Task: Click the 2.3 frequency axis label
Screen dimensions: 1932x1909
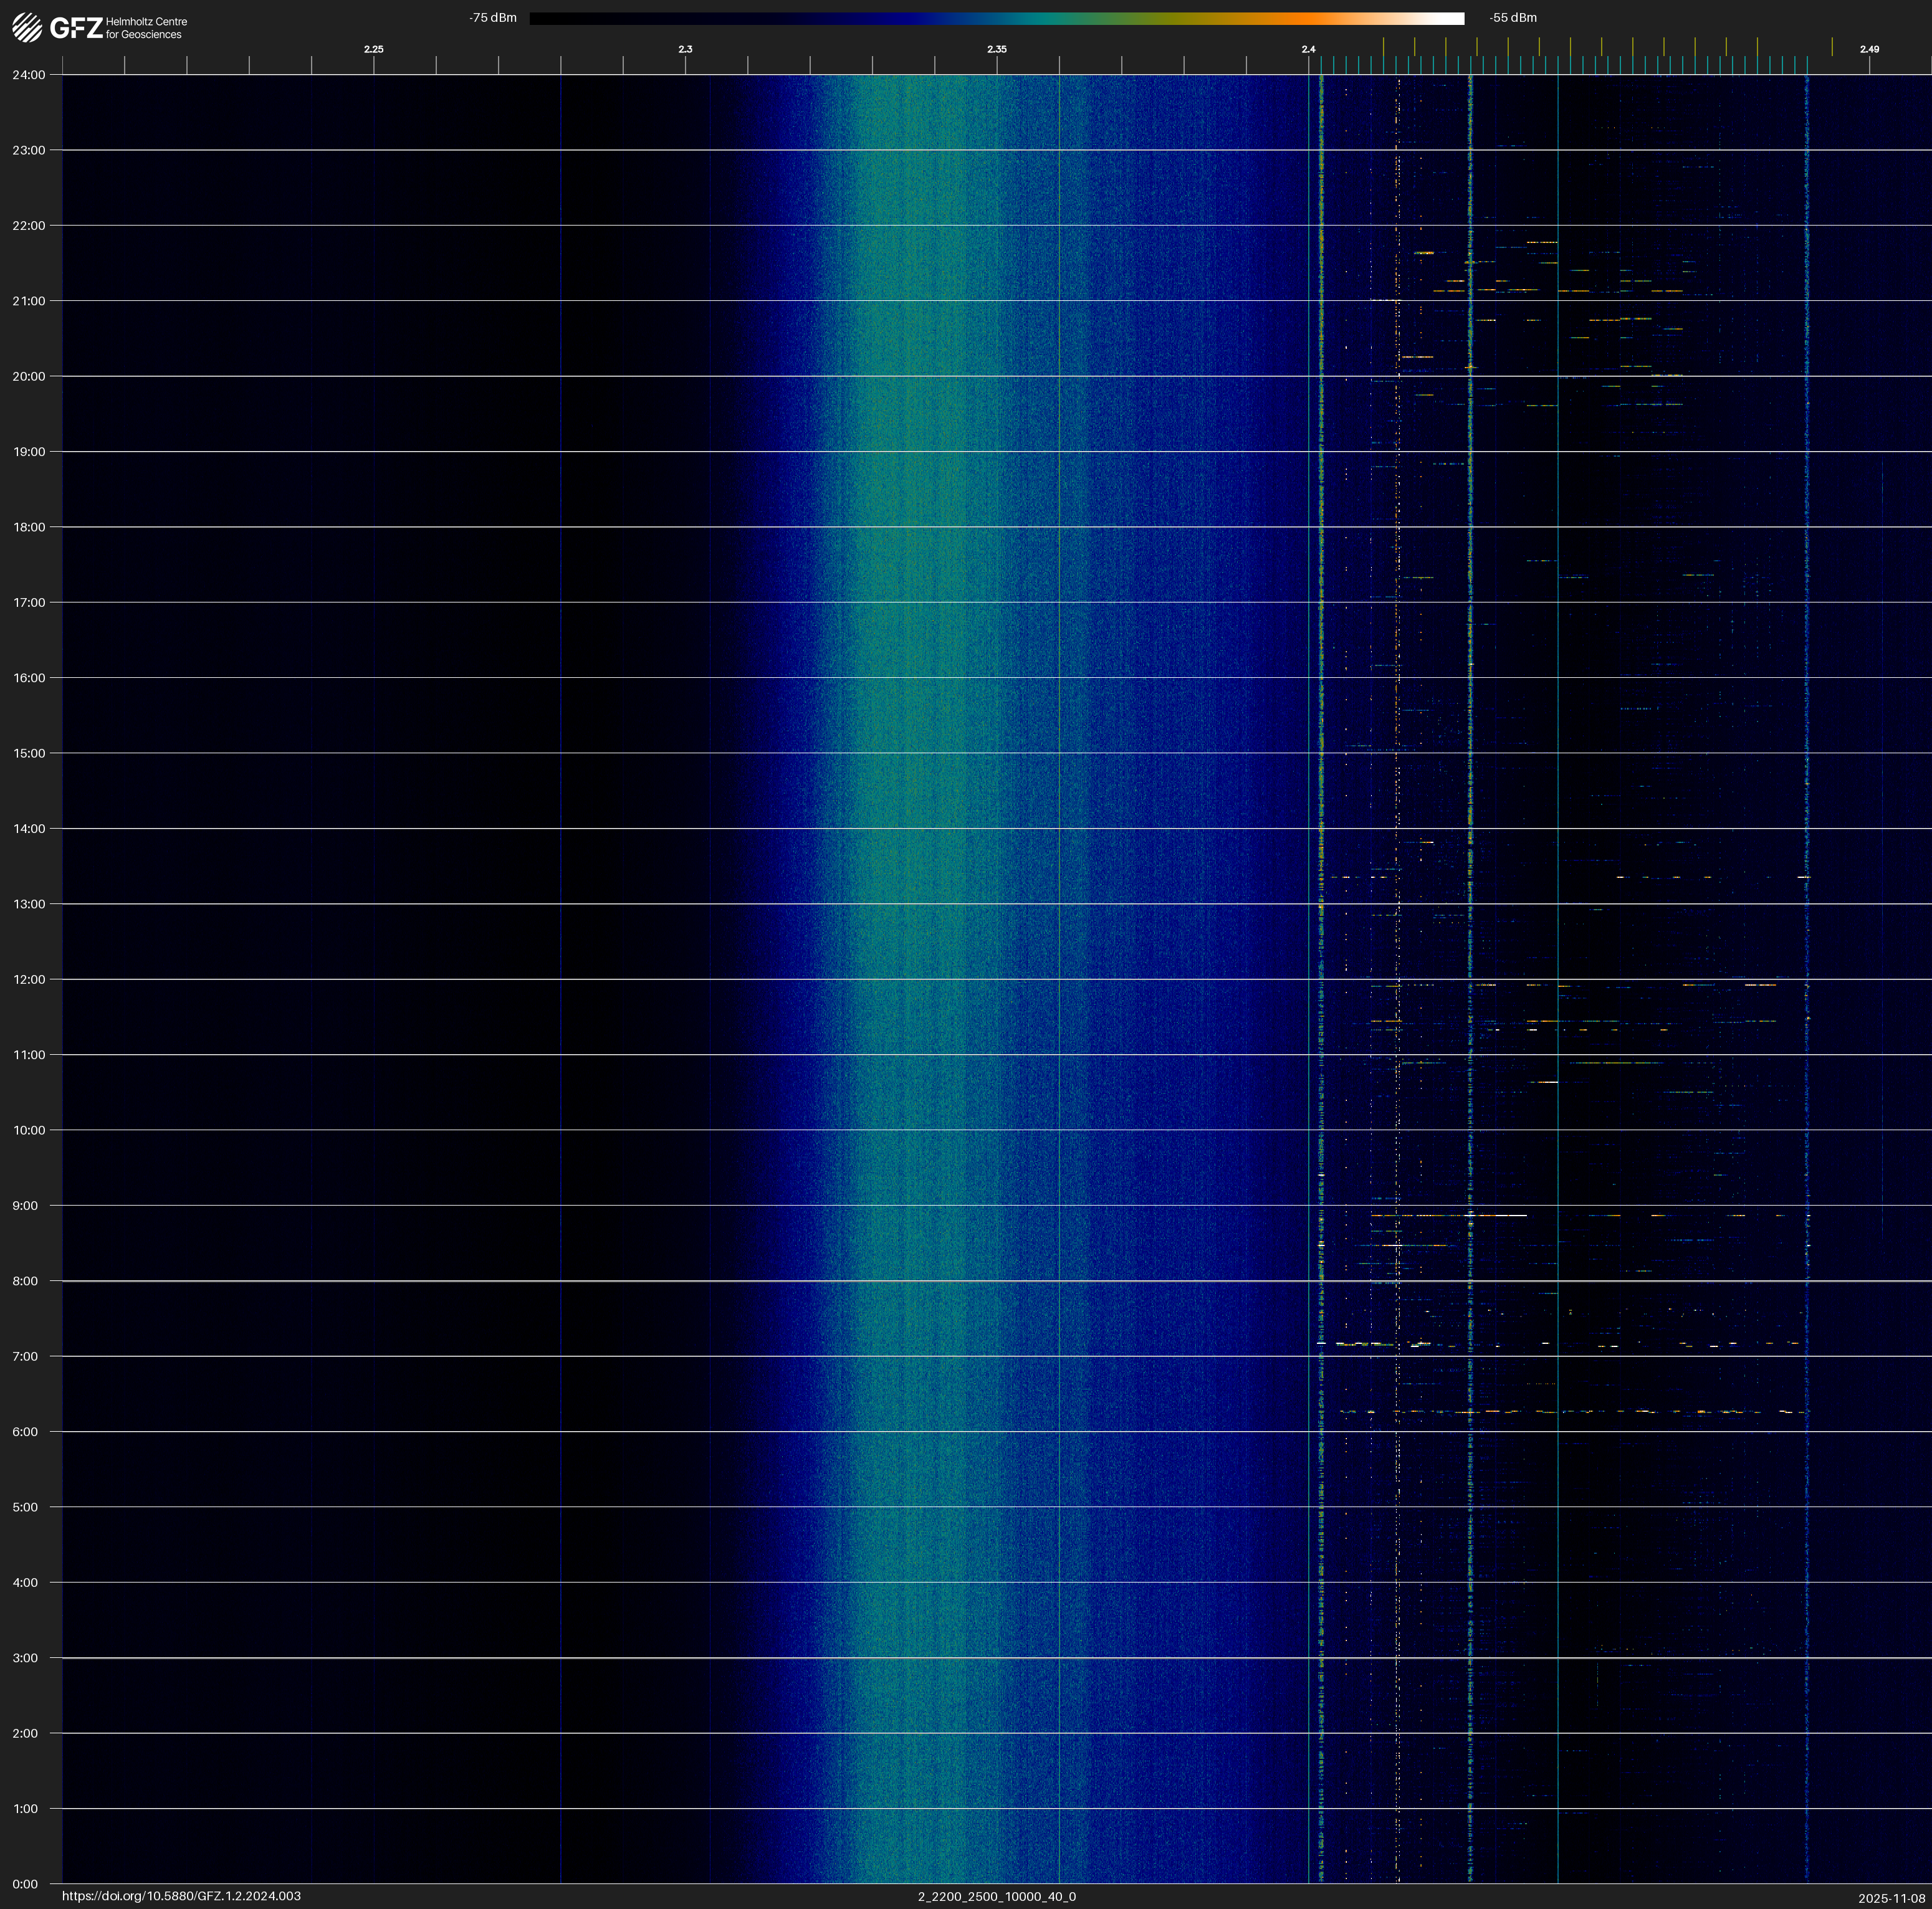Action: point(685,49)
